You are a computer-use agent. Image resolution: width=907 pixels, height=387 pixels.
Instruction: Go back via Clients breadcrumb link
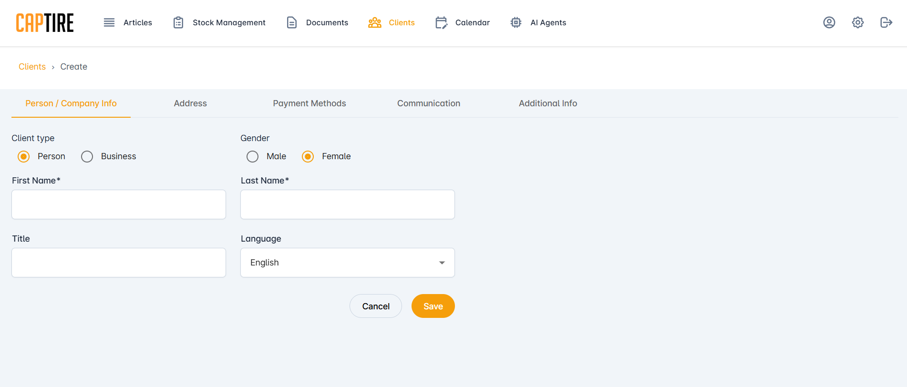pos(32,67)
